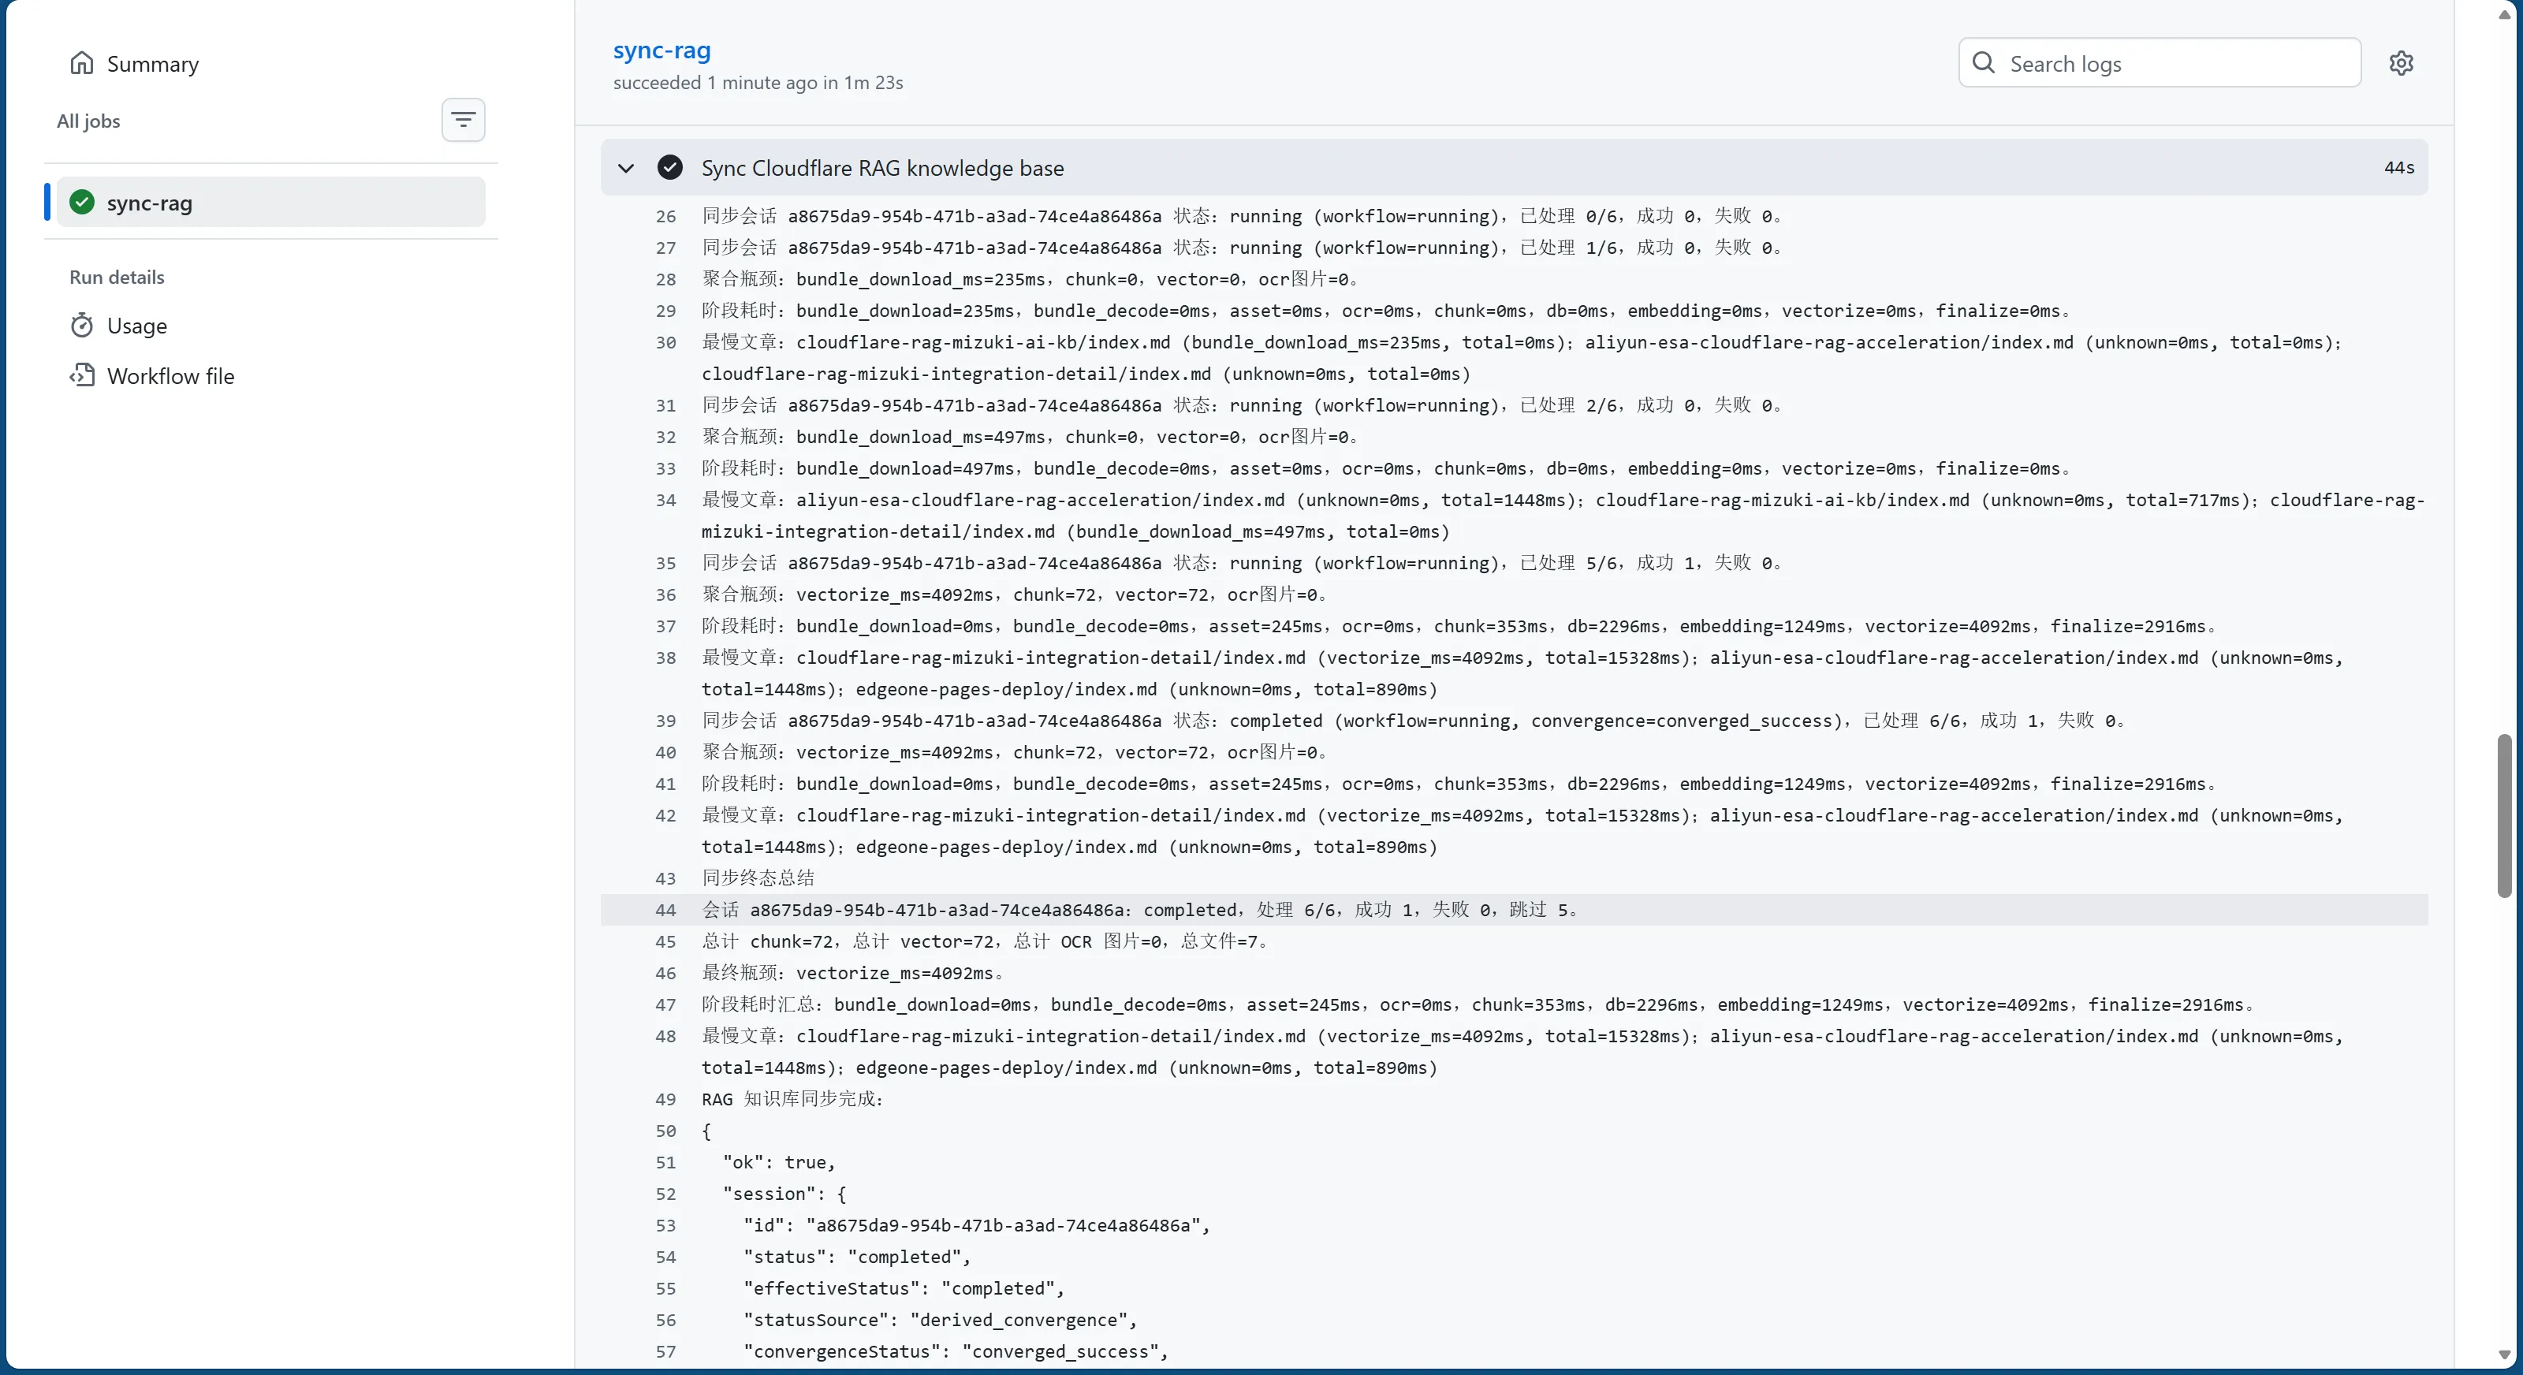
Task: Select log line number 41
Action: [666, 784]
